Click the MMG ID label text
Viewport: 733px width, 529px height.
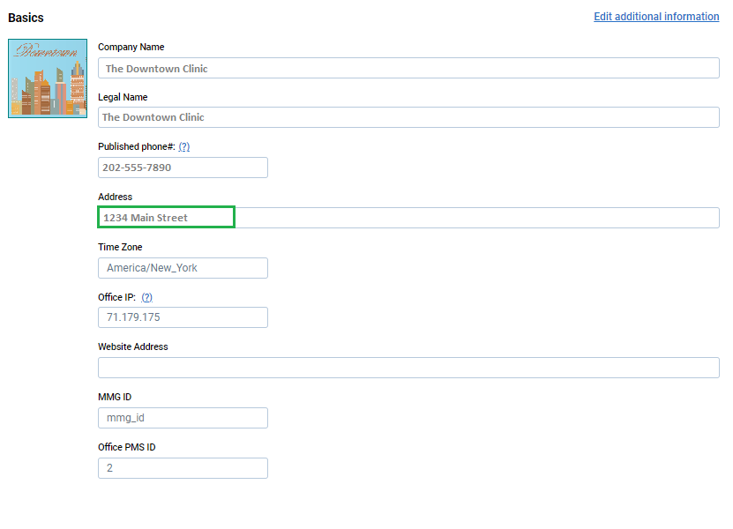115,398
